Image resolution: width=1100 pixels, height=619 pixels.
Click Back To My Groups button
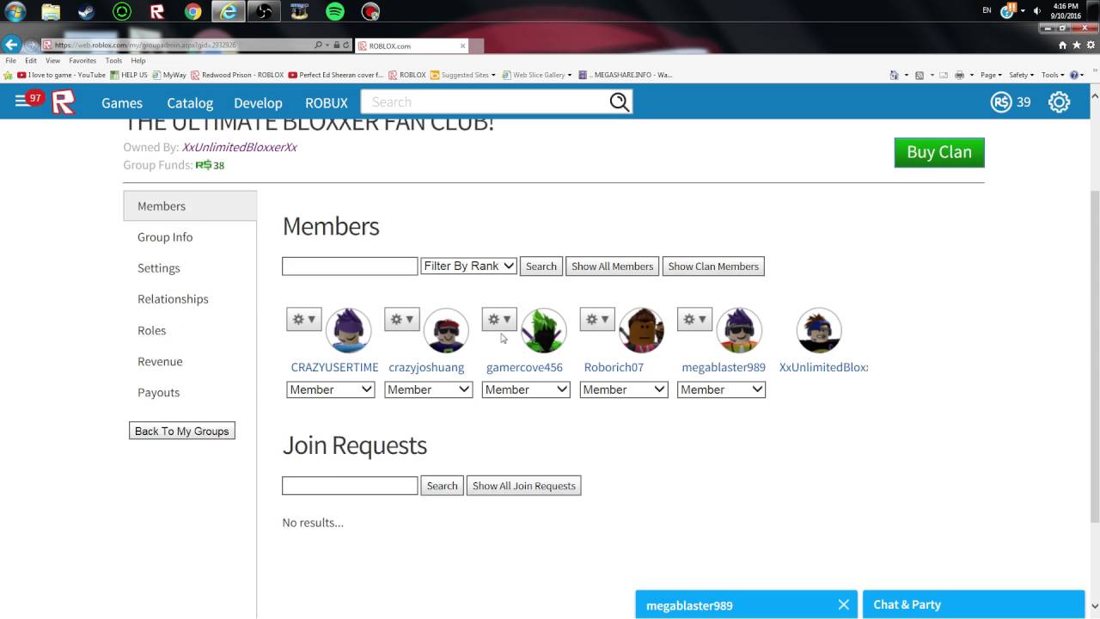182,431
